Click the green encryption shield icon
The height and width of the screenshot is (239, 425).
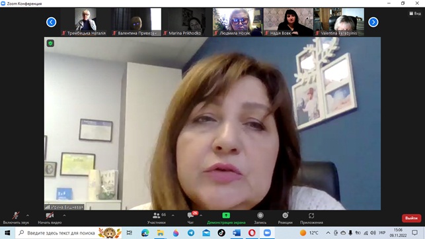click(50, 43)
